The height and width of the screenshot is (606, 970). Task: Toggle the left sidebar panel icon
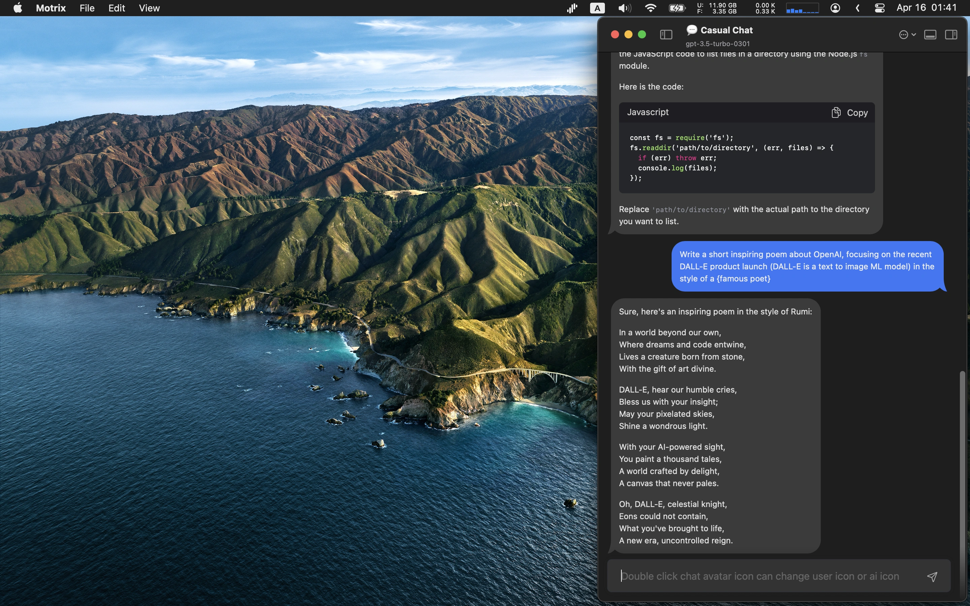[x=666, y=34]
